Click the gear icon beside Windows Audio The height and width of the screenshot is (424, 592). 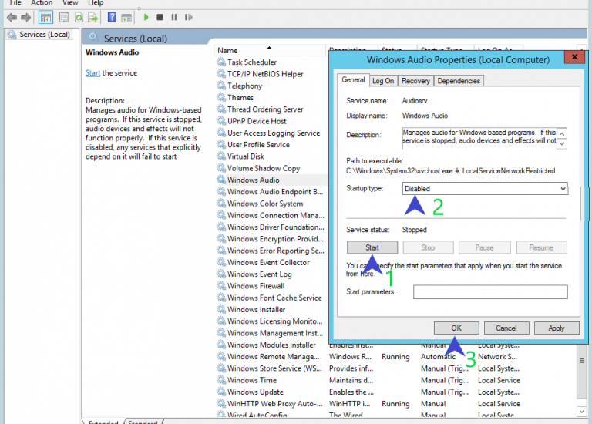click(x=221, y=180)
